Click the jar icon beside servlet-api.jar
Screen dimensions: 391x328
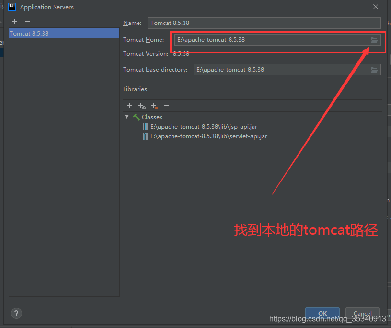(145, 136)
